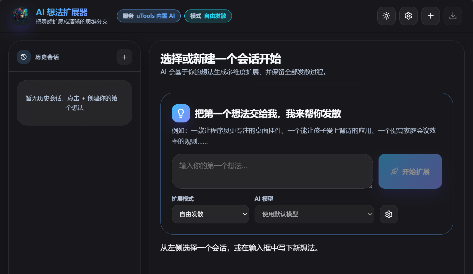Click the 开始扩展 button
This screenshot has width=473, height=274.
[410, 171]
